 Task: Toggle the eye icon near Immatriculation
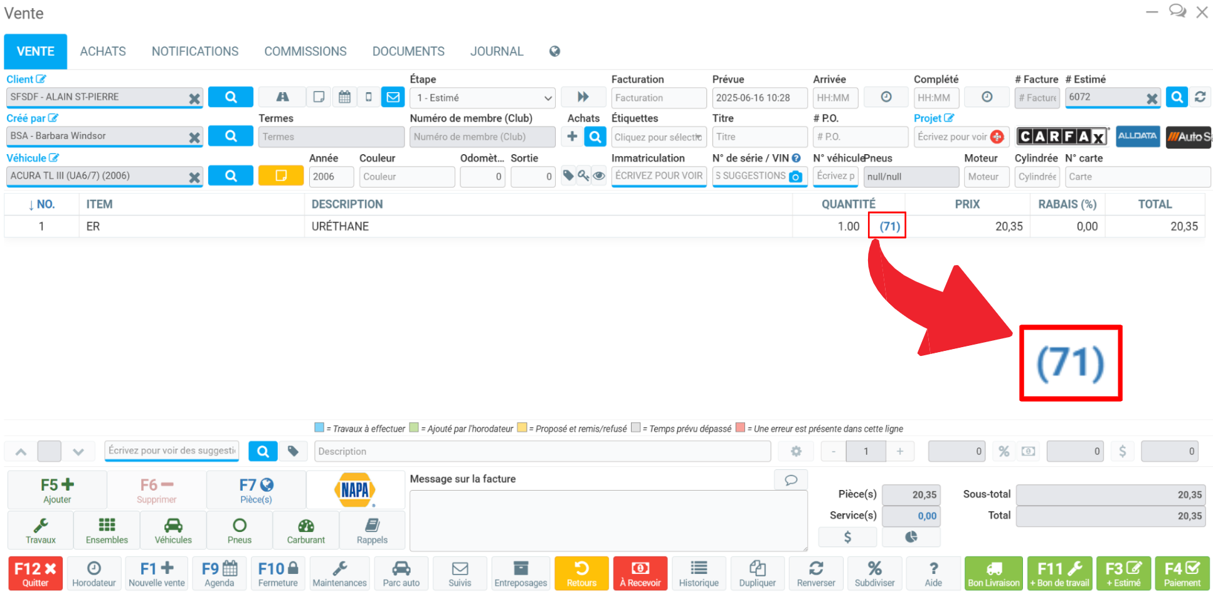point(599,176)
